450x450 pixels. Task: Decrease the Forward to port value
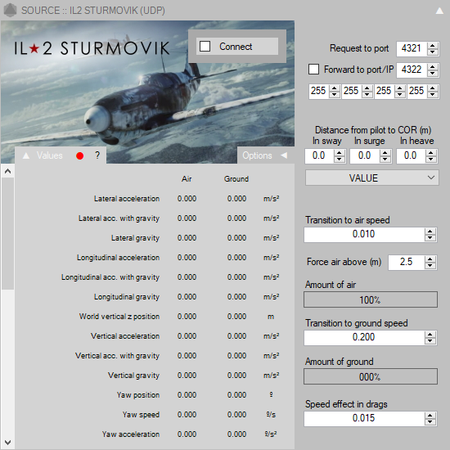pyautogui.click(x=433, y=74)
